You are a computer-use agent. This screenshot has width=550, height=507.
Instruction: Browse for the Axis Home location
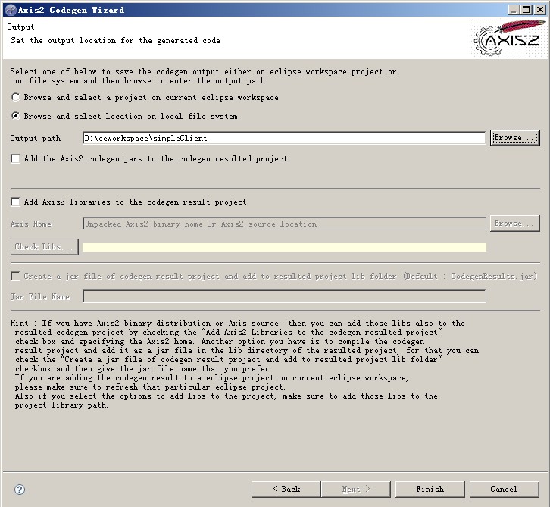[x=514, y=224]
